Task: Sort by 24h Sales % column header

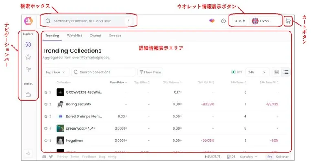Action: [x=269, y=82]
